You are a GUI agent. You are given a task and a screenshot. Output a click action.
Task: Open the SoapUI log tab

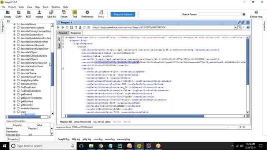pyautogui.click(x=64, y=139)
